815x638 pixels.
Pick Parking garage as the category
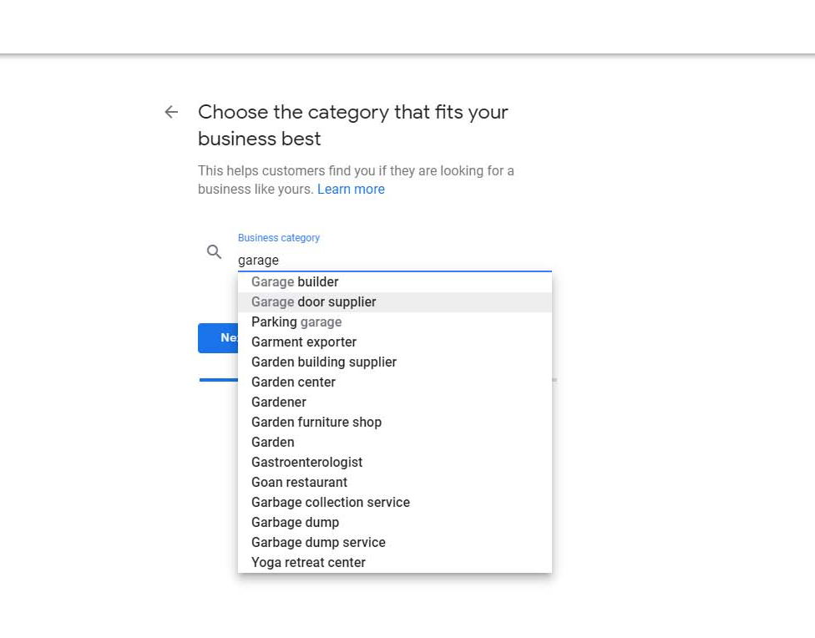296,322
